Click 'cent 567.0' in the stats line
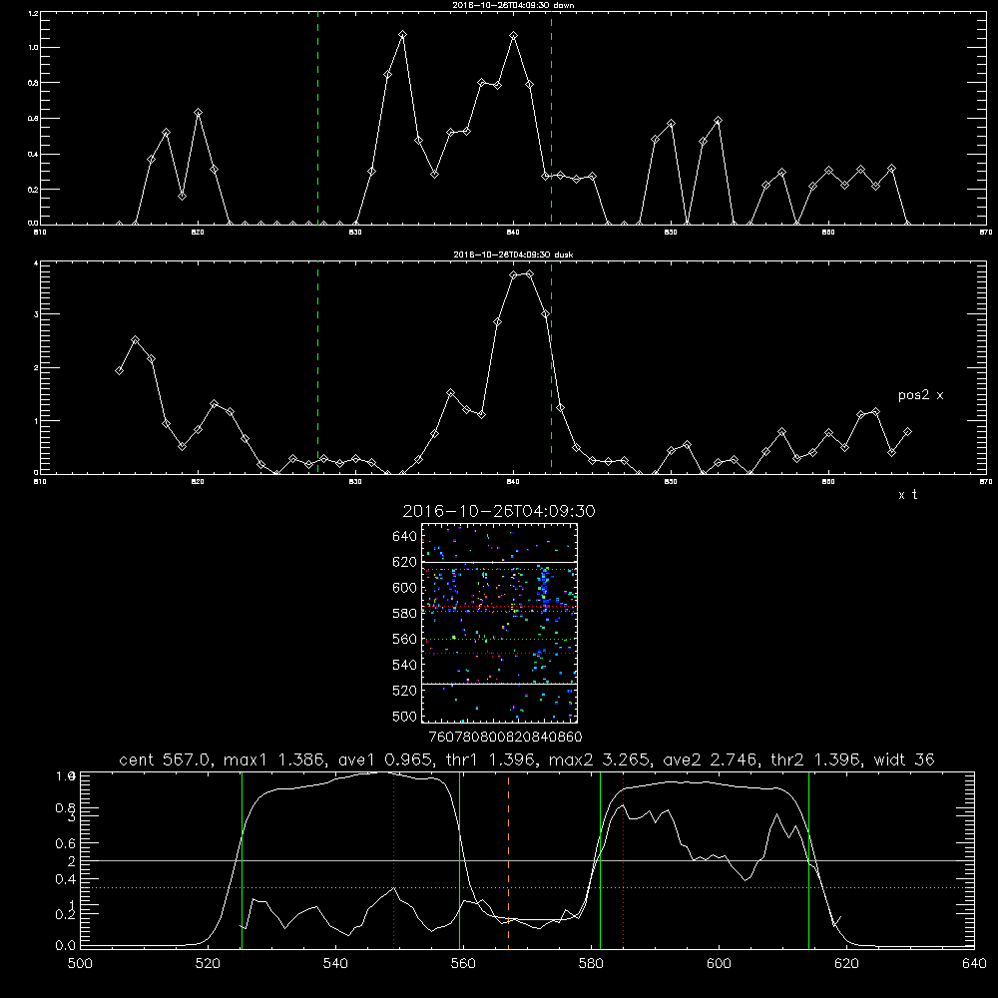 pyautogui.click(x=166, y=759)
